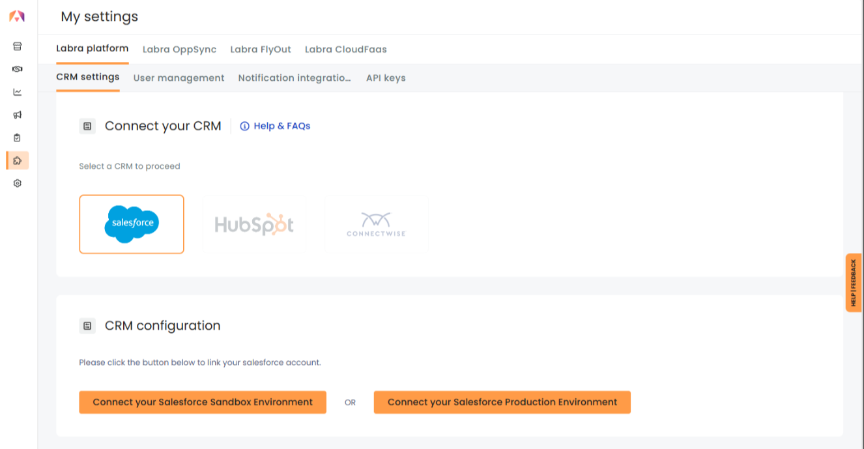Open the Labra CloudFaas tab
The height and width of the screenshot is (449, 864).
click(346, 50)
